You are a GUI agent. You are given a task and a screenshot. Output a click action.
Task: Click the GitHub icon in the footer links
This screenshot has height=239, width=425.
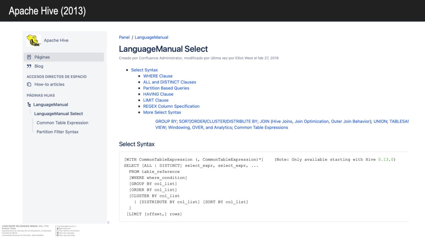point(57,231)
